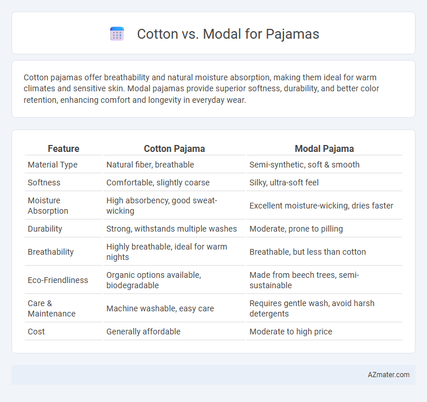427x402 pixels.
Task: Click the 'Natural fiber, breathable' cell
Action: [x=150, y=165]
